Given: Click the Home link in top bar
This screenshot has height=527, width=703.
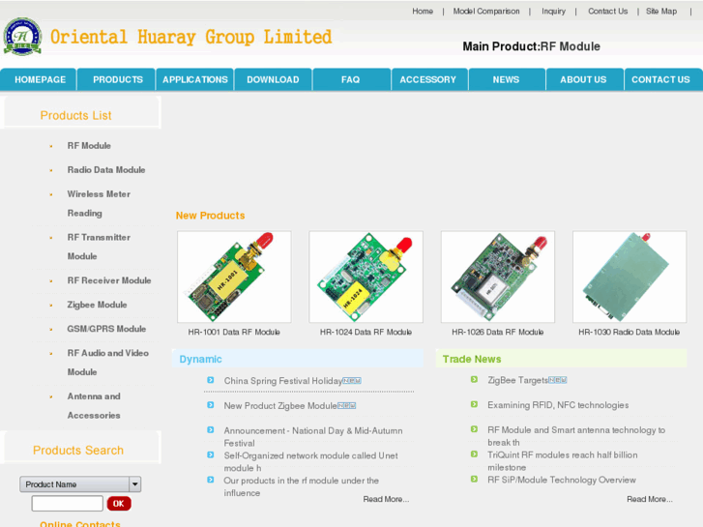Looking at the screenshot, I should (423, 12).
